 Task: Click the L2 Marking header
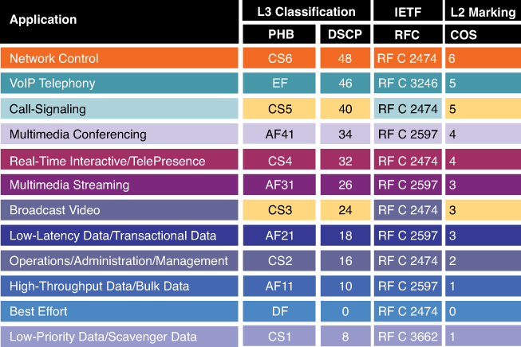click(x=482, y=12)
